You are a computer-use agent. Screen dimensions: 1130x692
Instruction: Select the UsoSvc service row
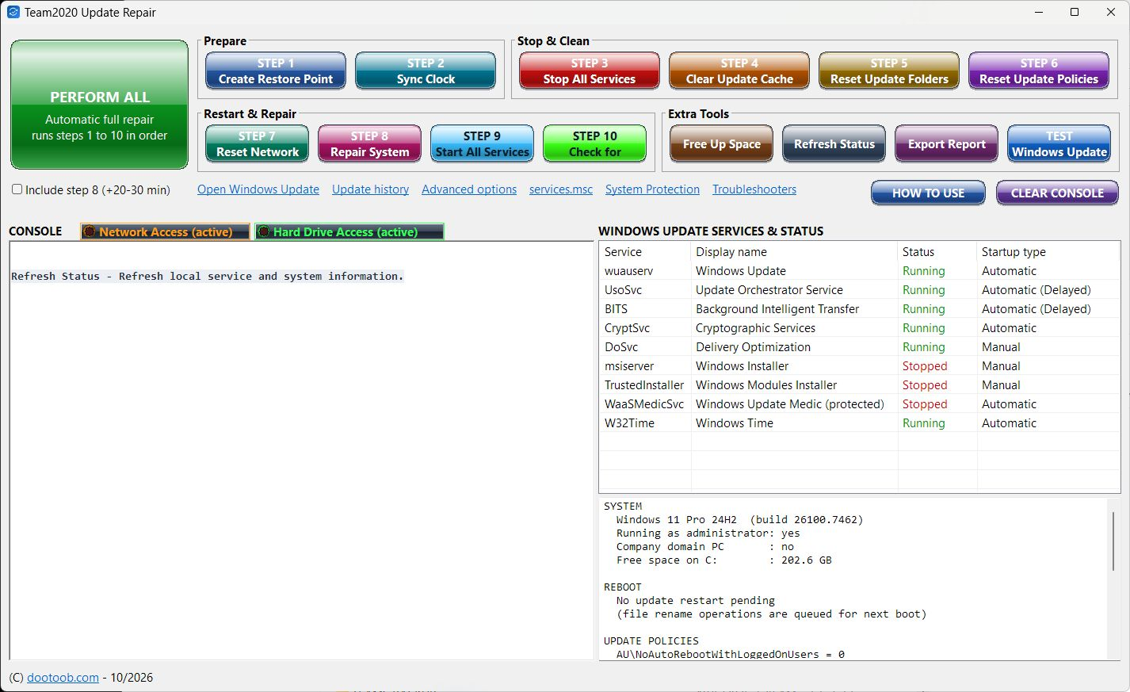(x=860, y=290)
